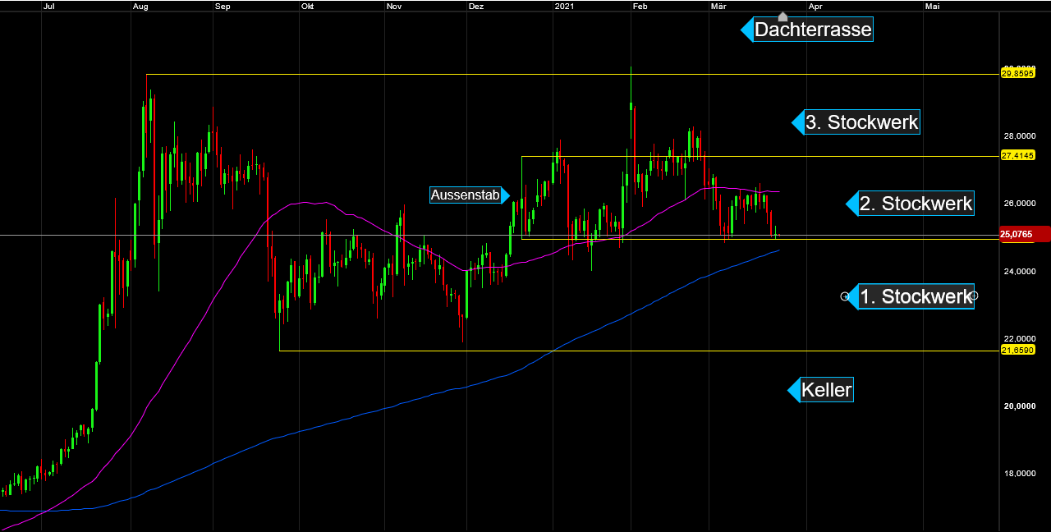The image size is (1051, 532).
Task: Click the Apr label on time axis
Action: pyautogui.click(x=815, y=6)
